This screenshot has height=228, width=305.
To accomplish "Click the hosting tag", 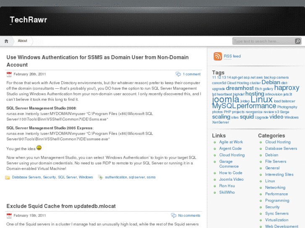I will click(x=255, y=94).
